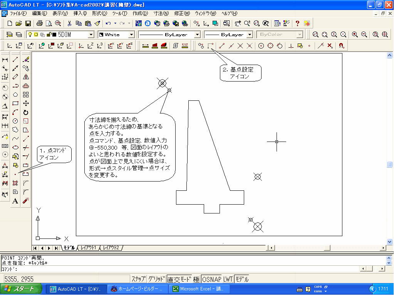Select the Line draw tool
Image resolution: width=394 pixels, height=295 pixels.
coord(15,60)
